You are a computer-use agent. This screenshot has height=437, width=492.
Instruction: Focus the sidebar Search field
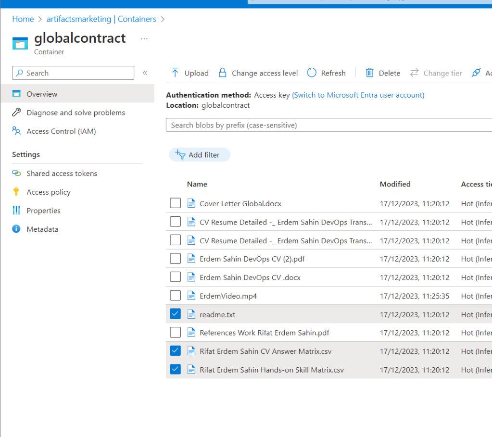[x=73, y=73]
